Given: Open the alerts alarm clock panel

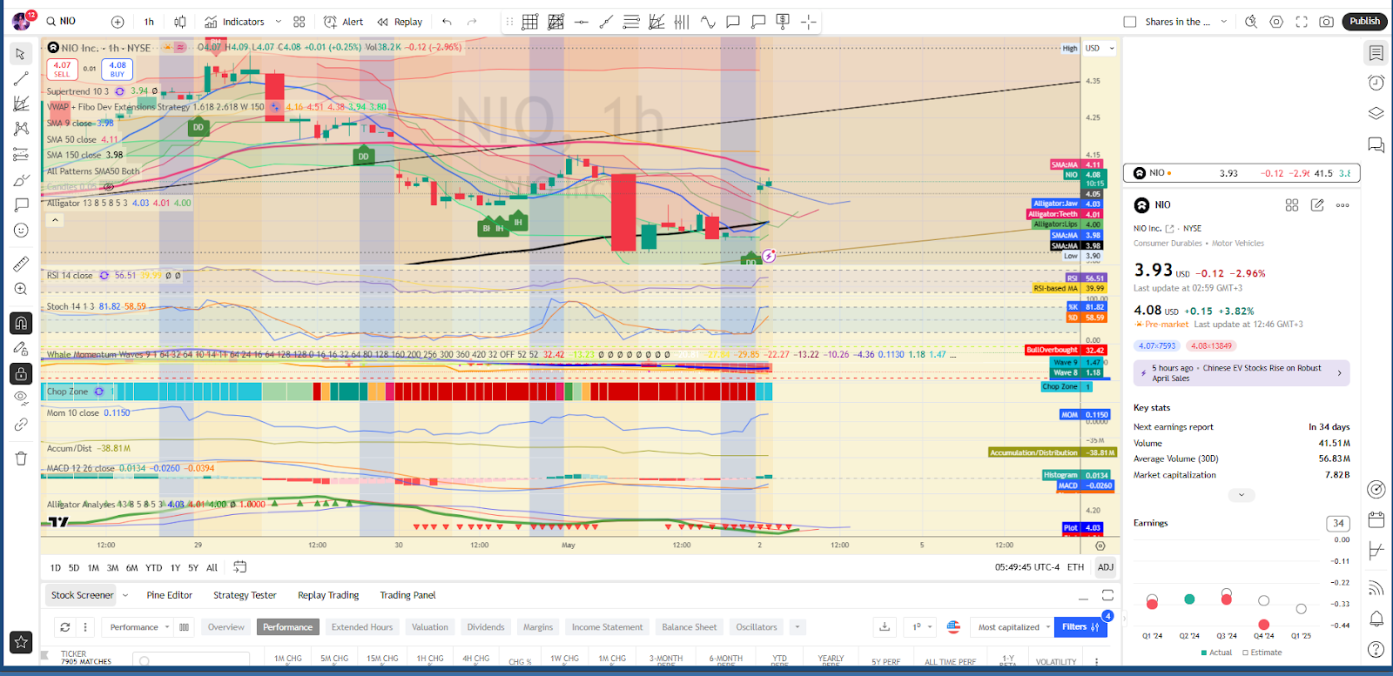Looking at the screenshot, I should click(x=1376, y=83).
